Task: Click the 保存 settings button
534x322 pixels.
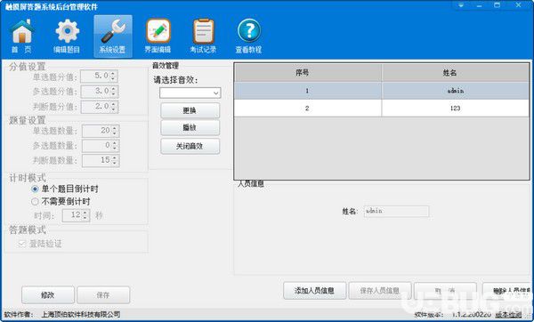Action: click(103, 294)
